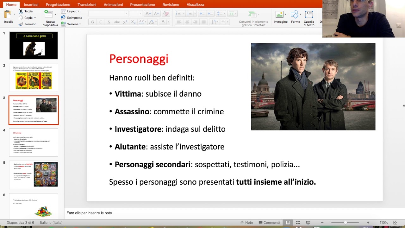Toggle italic with the C button
The width and height of the screenshot is (405, 228).
pyautogui.click(x=101, y=22)
